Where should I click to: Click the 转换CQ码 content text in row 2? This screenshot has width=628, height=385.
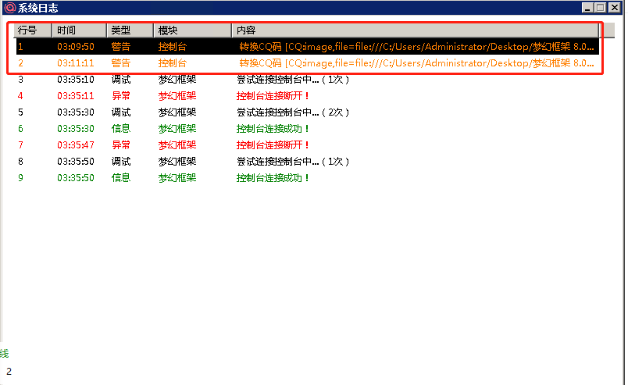pyautogui.click(x=260, y=63)
